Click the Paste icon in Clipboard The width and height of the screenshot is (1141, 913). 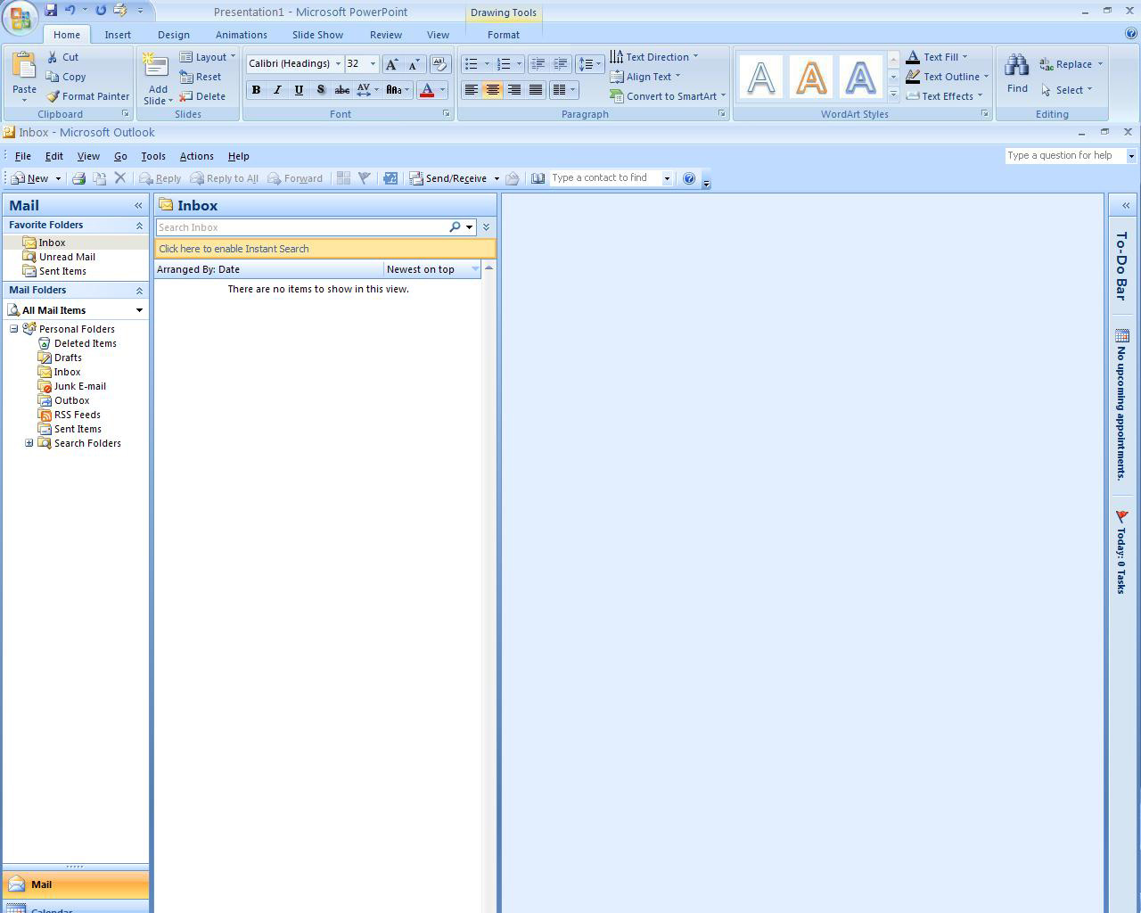point(24,68)
